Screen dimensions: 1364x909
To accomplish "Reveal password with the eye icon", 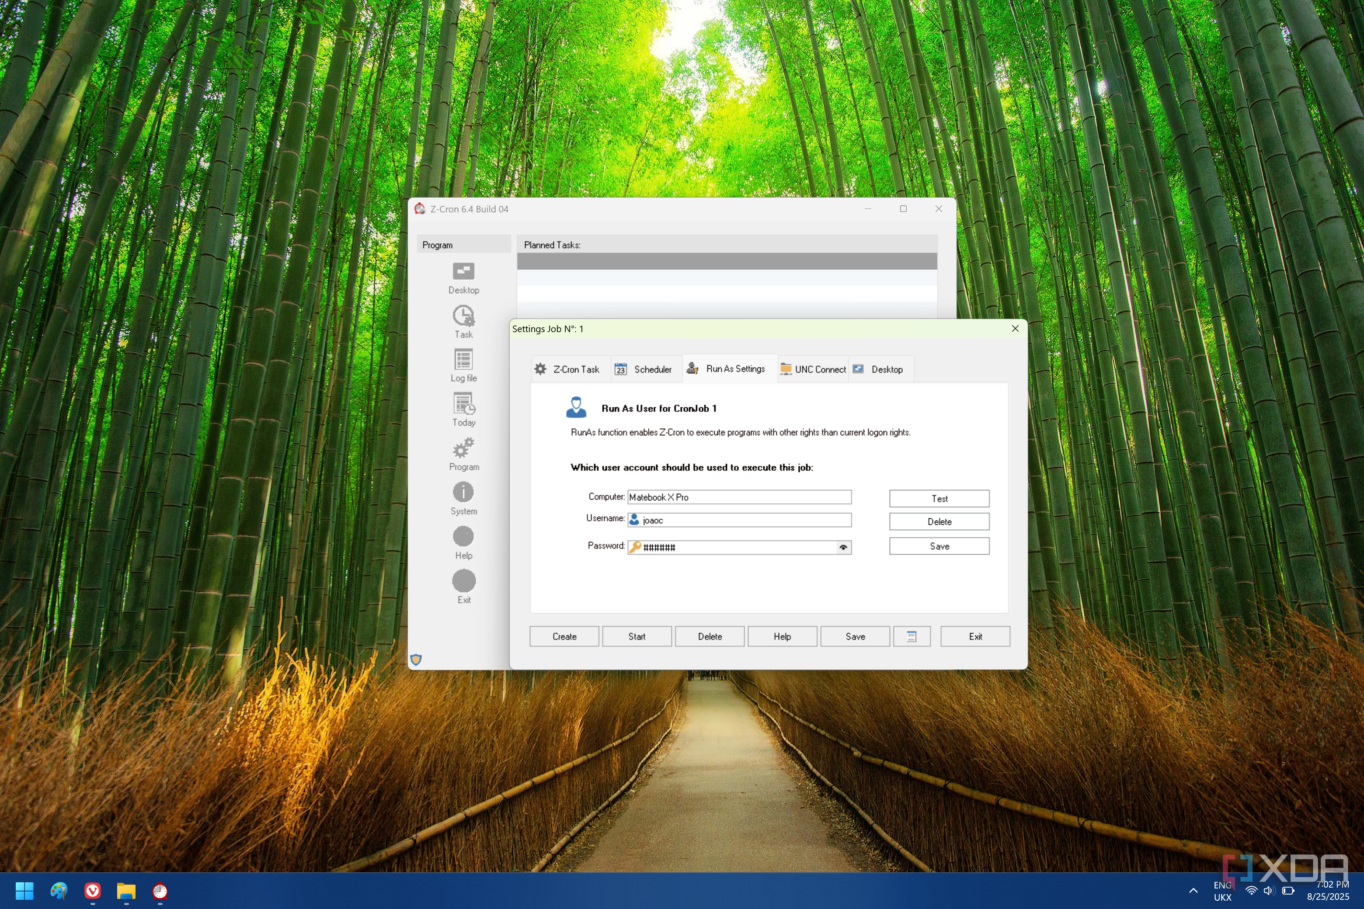I will coord(843,547).
